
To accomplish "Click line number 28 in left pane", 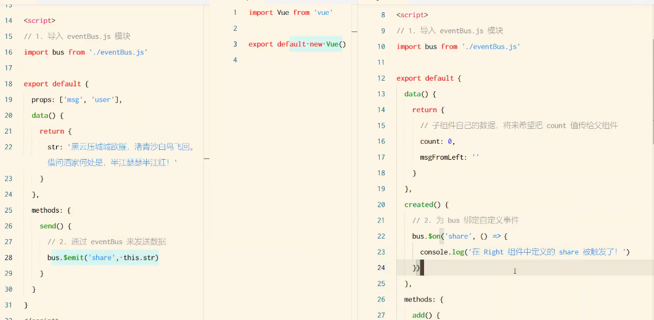I will click(x=8, y=258).
